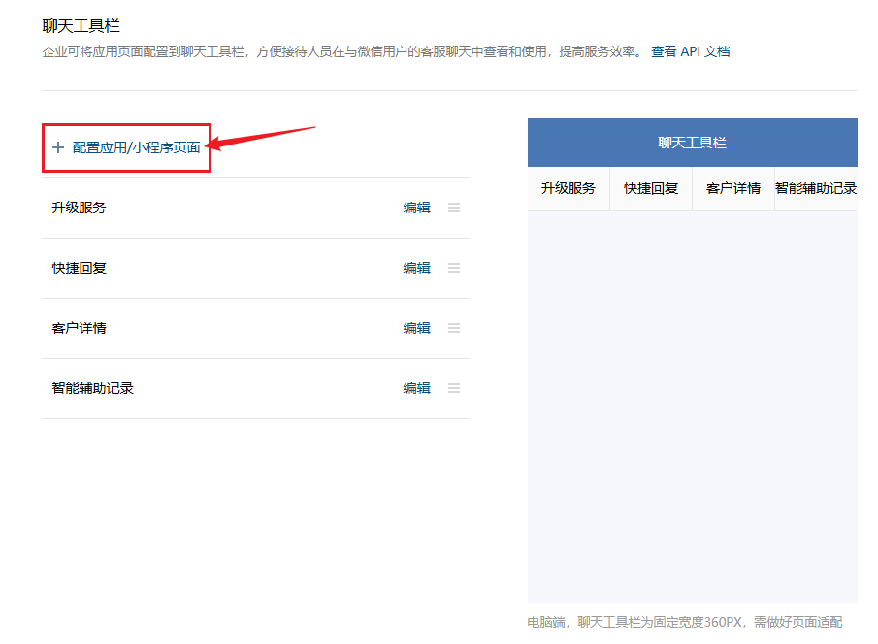
Task: Click the blue 聊天工具栏 preview header
Action: coord(692,143)
